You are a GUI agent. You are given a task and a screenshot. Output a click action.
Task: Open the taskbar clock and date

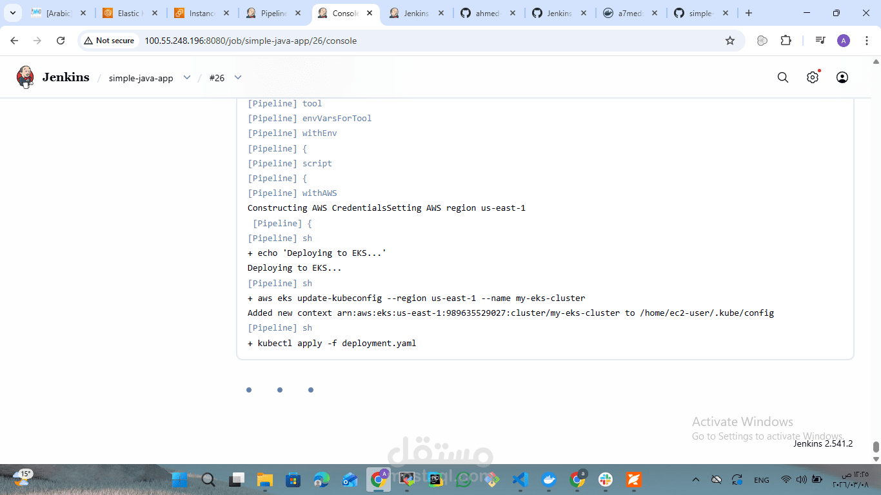click(x=850, y=480)
